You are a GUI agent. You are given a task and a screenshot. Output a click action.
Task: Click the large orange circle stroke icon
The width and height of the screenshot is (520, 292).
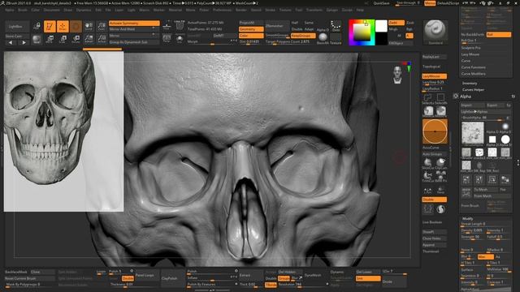click(435, 131)
